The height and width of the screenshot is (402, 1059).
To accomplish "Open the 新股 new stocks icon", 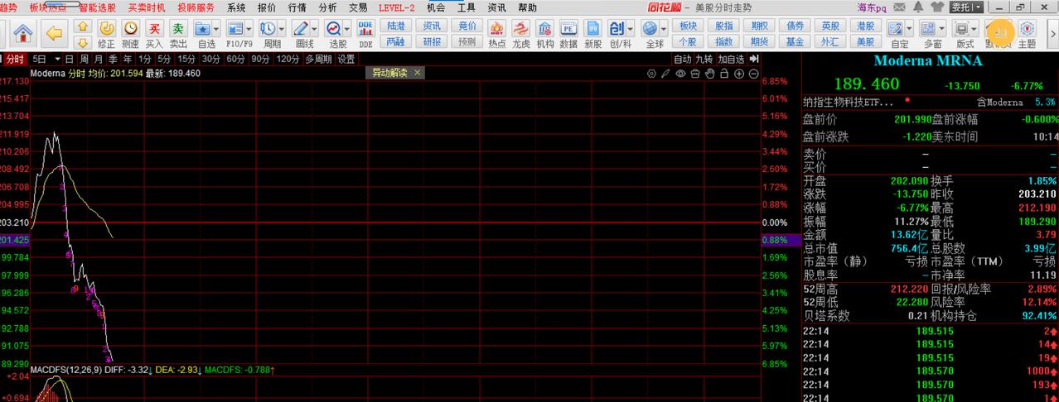I will [x=593, y=29].
